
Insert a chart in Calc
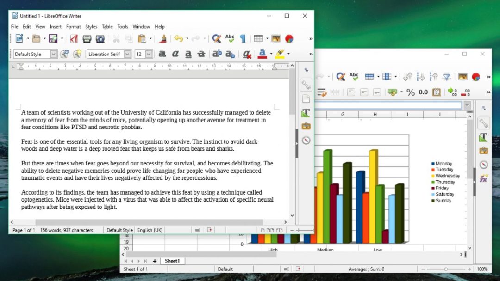coord(476,76)
